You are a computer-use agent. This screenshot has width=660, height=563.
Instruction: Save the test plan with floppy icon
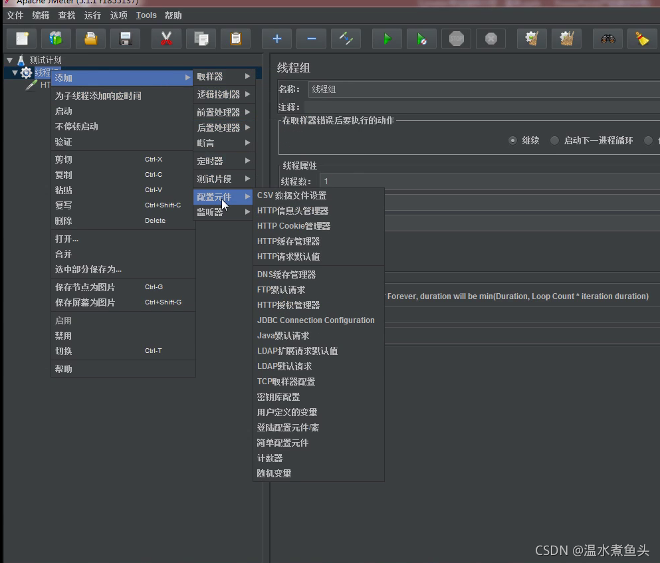tap(125, 39)
